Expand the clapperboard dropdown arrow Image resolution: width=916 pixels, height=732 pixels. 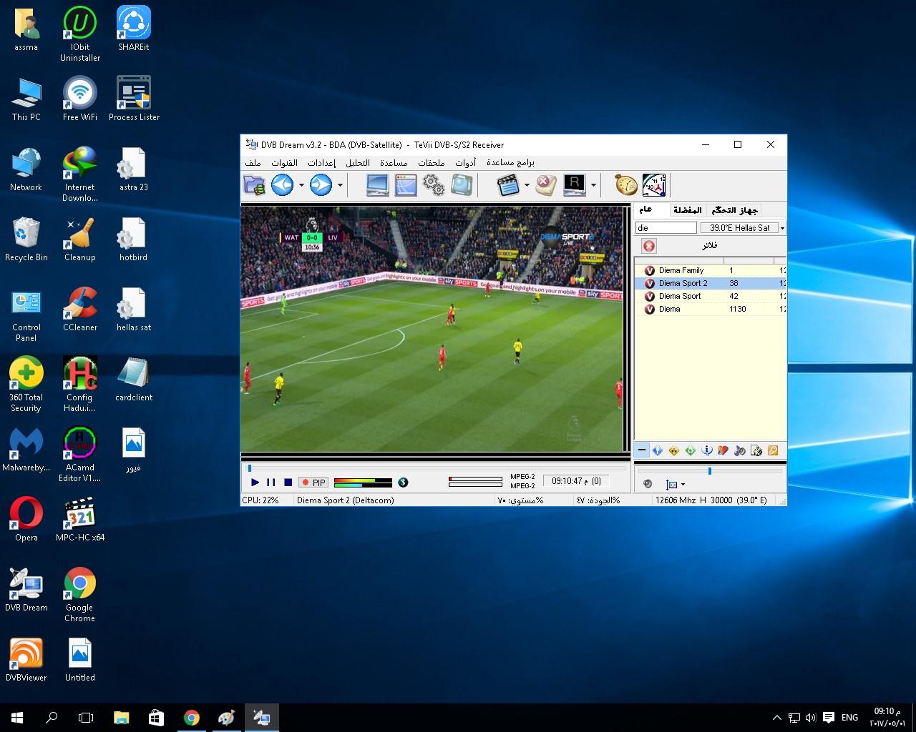point(527,185)
